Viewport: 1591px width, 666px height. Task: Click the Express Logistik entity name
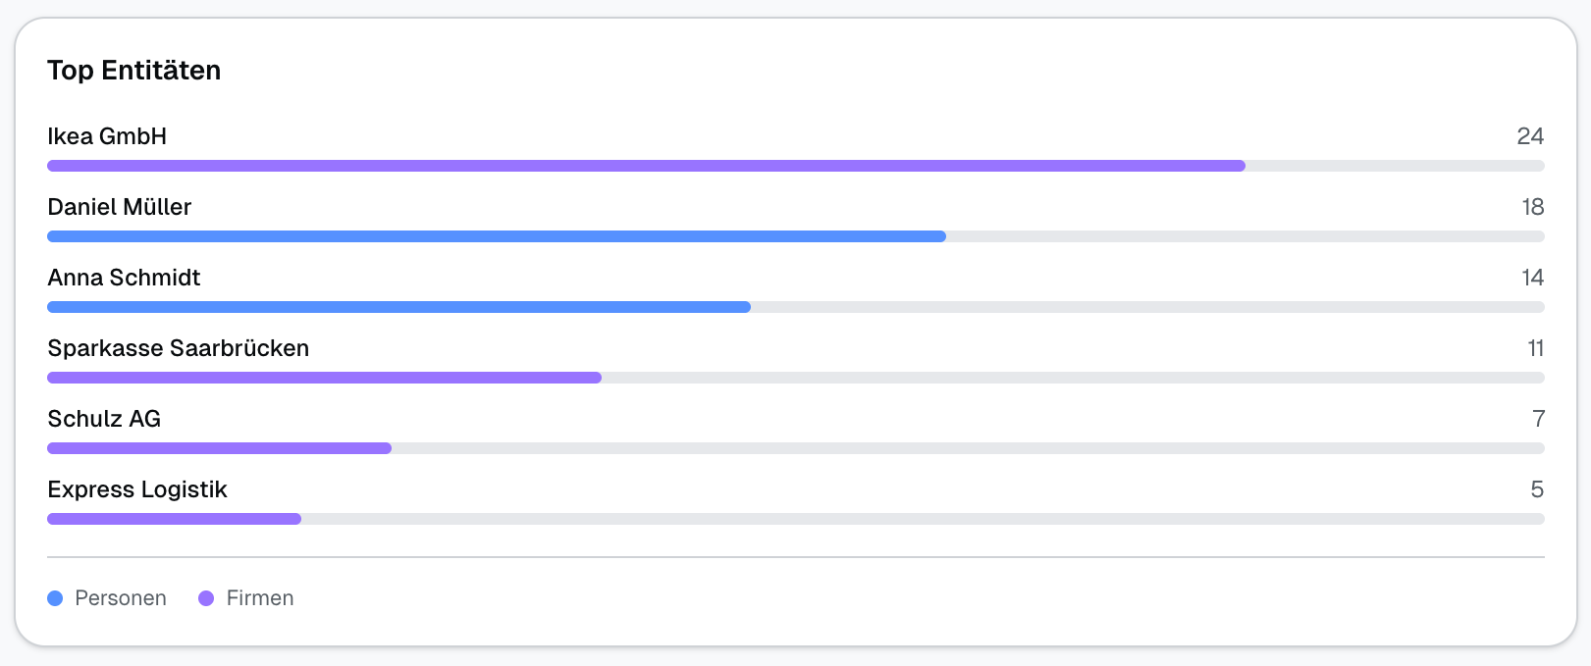(137, 489)
